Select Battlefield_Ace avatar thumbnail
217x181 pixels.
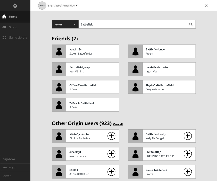[135, 51]
